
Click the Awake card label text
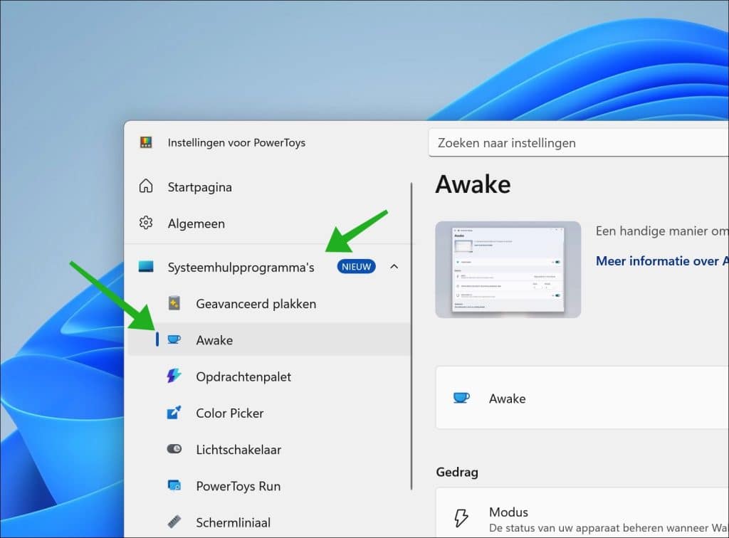[507, 399]
